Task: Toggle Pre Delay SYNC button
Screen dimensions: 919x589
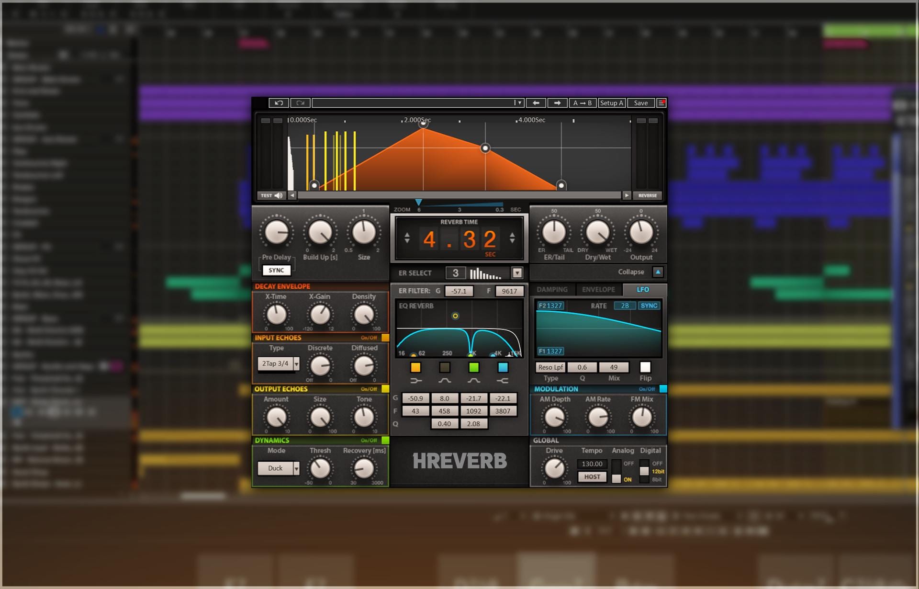Action: coord(276,270)
